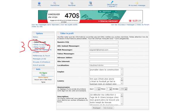
Task: Open the nouveau message envelope icon
Action: tap(137, 3)
